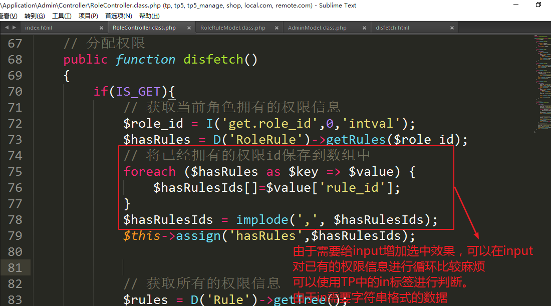Open the AdminModel.class.php tab
551x306 pixels.
(x=317, y=28)
